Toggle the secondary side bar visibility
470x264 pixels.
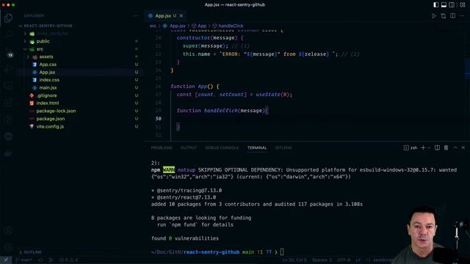point(452,5)
